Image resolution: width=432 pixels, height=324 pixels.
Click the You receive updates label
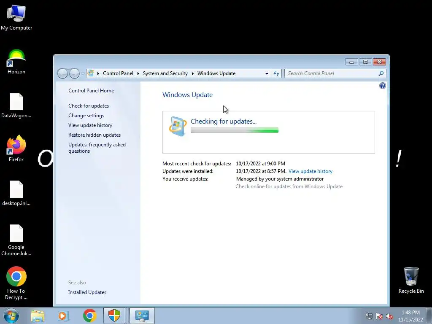pyautogui.click(x=186, y=179)
